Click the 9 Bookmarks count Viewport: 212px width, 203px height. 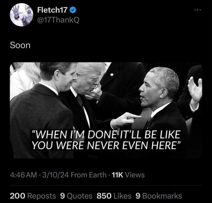159,196
